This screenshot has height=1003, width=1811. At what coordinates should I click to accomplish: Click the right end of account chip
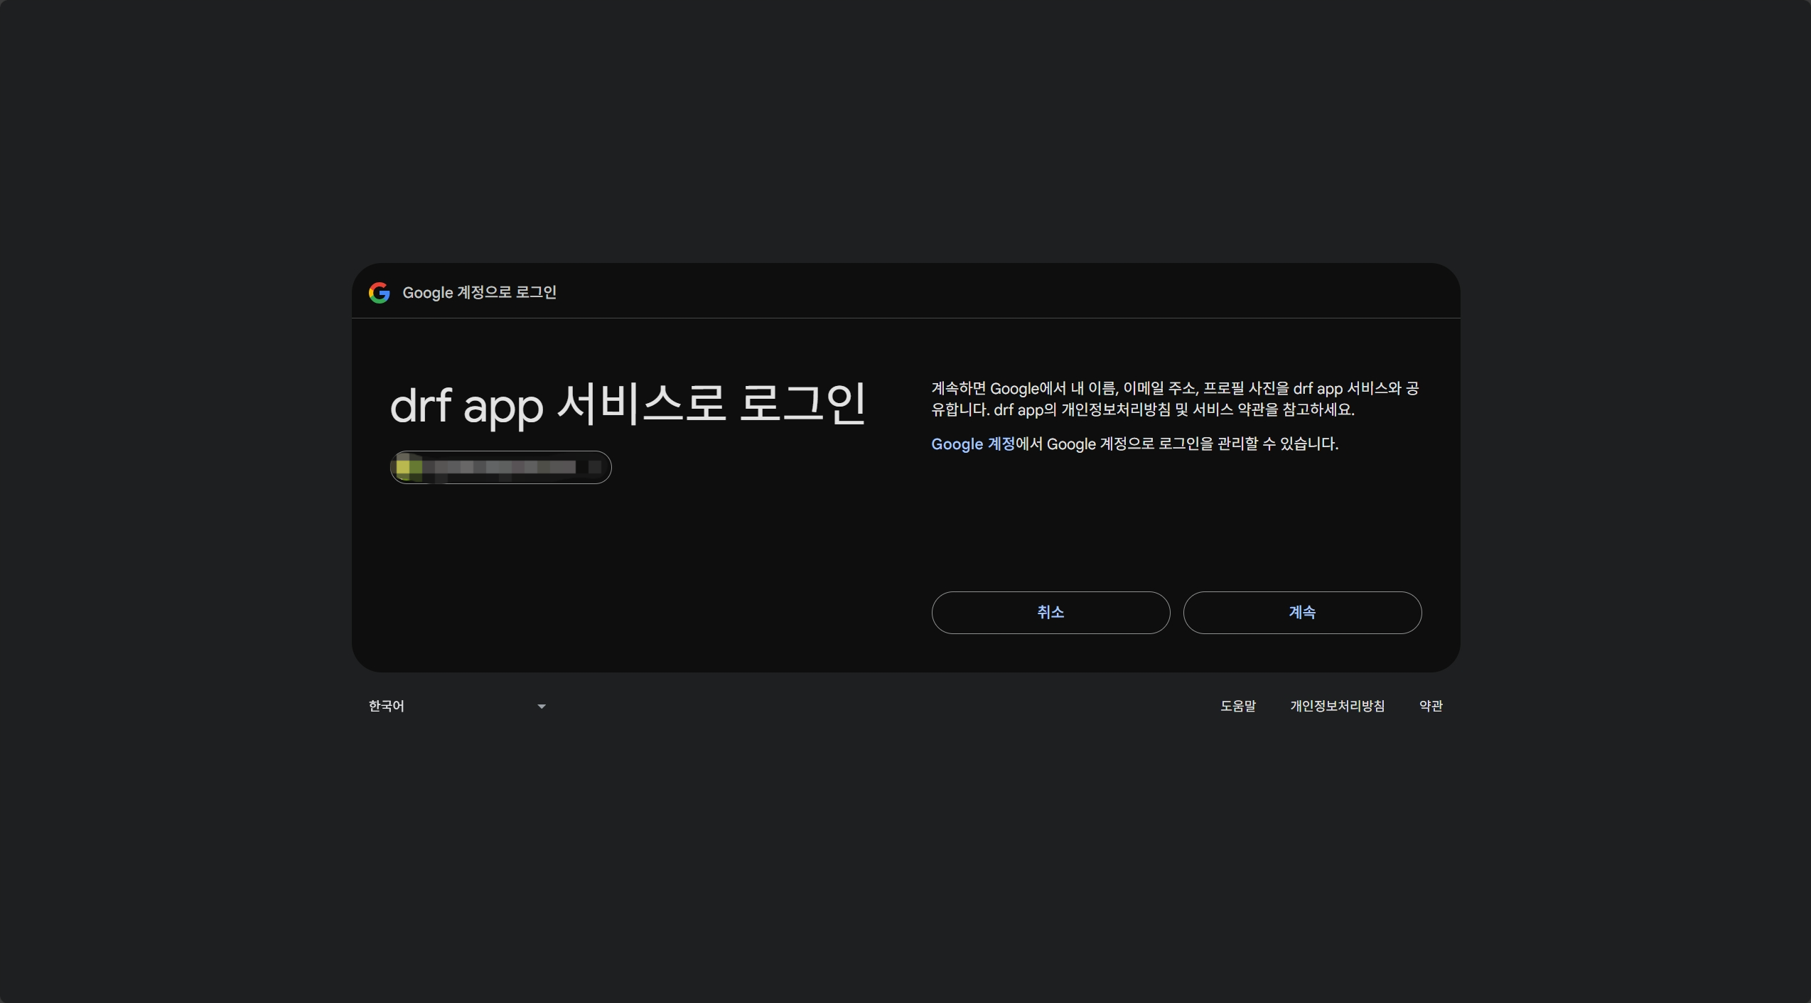pyautogui.click(x=596, y=467)
